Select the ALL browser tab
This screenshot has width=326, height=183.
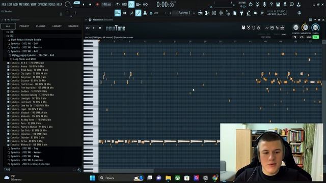[x=8, y=26]
